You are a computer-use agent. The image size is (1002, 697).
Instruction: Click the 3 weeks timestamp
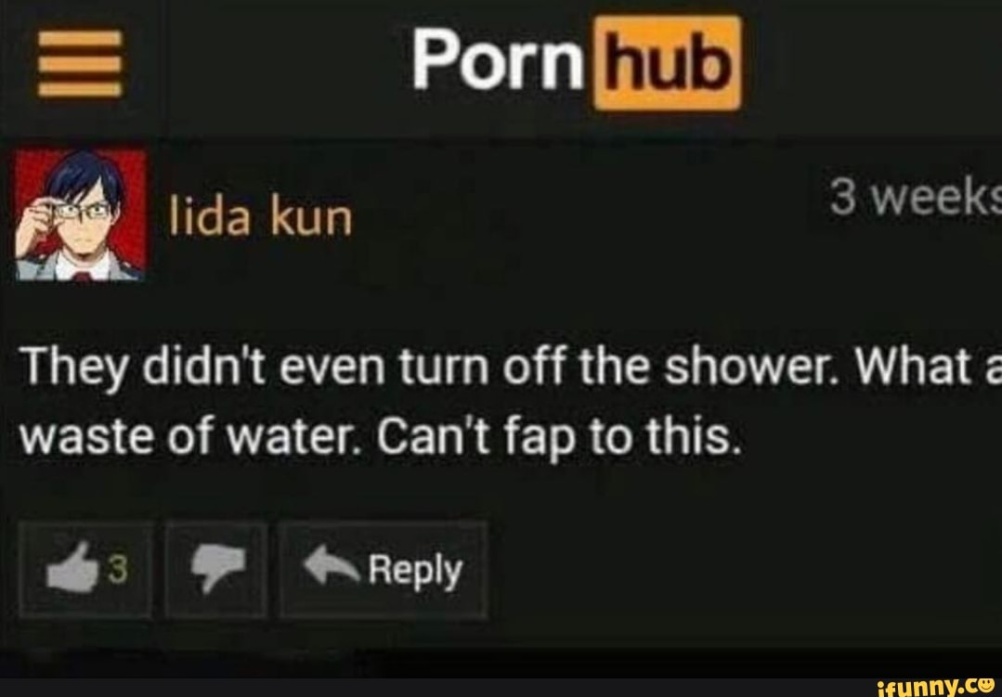[x=916, y=198]
